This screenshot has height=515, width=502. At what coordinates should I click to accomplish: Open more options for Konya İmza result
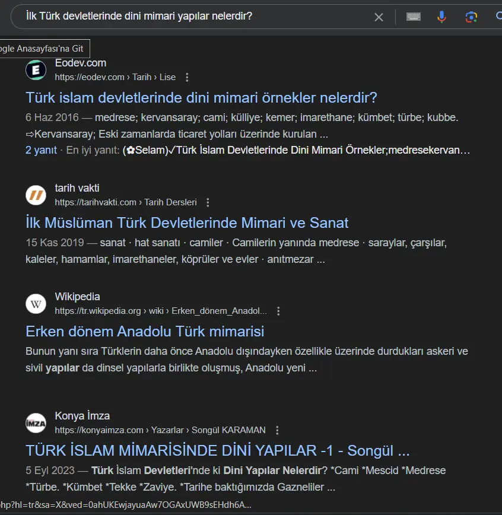(277, 431)
